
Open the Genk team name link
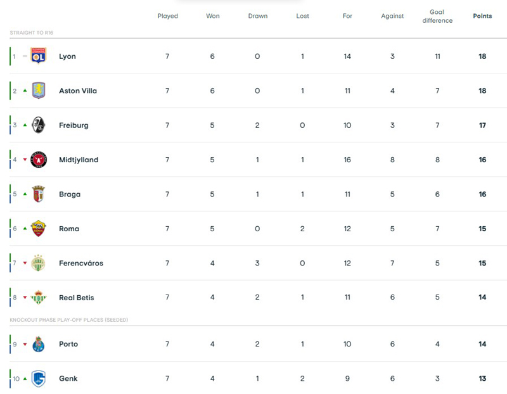[x=68, y=379]
